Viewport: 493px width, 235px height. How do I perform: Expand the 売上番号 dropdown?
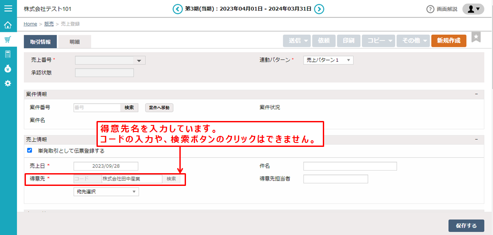(x=139, y=61)
